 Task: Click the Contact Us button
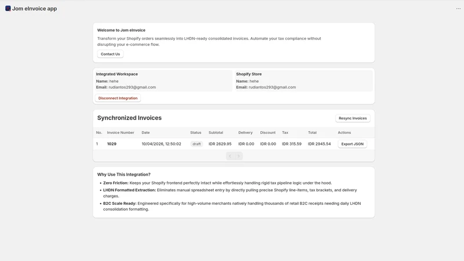(110, 54)
